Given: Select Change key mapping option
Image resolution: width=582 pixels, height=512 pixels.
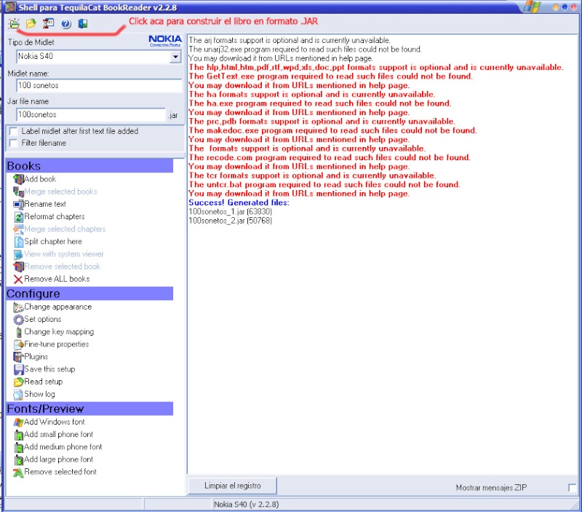Looking at the screenshot, I should pyautogui.click(x=58, y=332).
